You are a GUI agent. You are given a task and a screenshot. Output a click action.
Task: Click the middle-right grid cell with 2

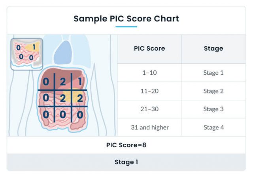point(80,98)
